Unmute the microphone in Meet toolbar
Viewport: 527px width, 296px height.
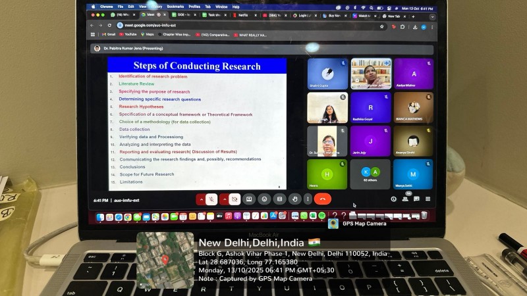tap(212, 199)
